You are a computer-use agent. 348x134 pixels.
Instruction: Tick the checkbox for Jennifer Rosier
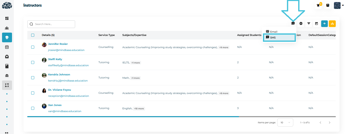point(33,47)
